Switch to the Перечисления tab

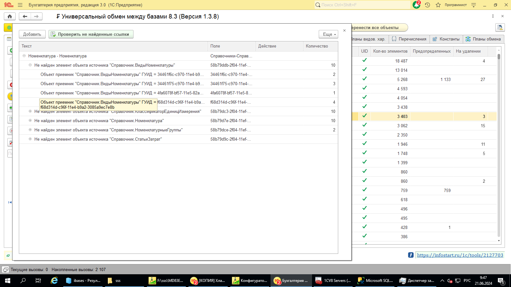409,39
